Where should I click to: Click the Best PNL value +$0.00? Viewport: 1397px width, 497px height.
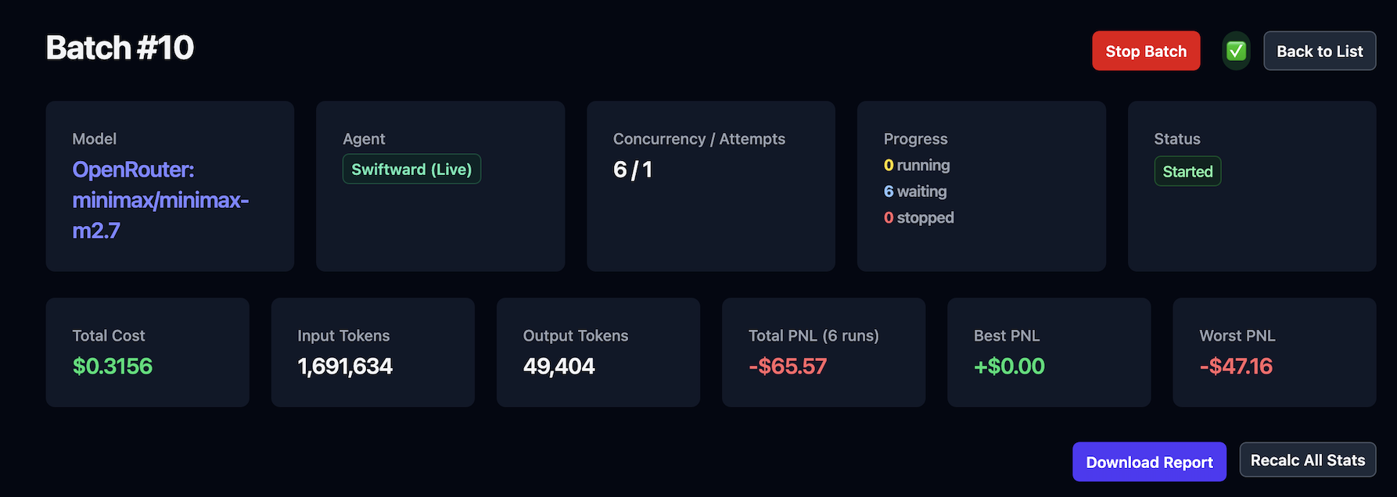[1009, 366]
